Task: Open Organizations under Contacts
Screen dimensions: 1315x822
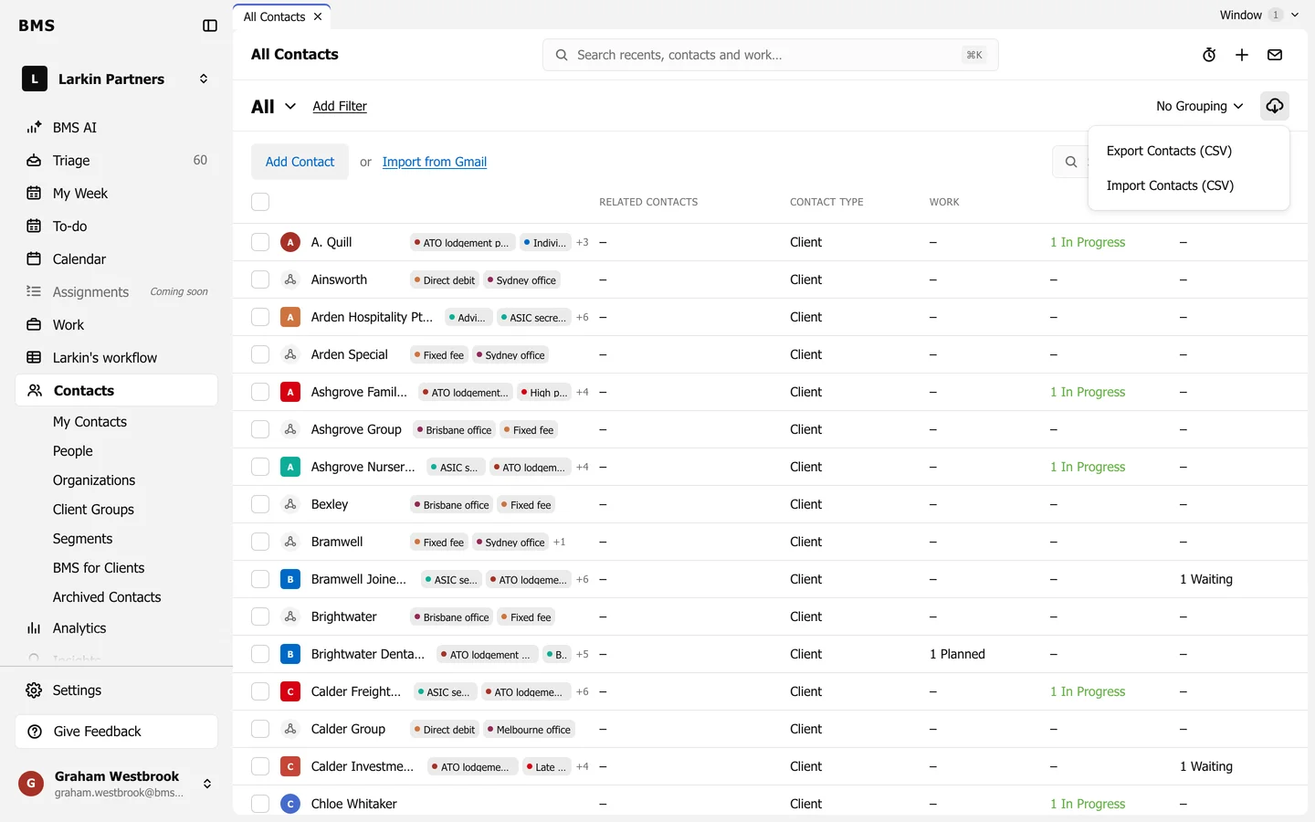Action: pyautogui.click(x=94, y=480)
